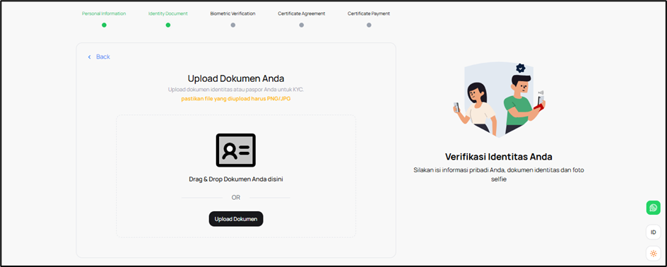The width and height of the screenshot is (667, 267).
Task: Click the Upload Dokumen button
Action: click(x=236, y=219)
